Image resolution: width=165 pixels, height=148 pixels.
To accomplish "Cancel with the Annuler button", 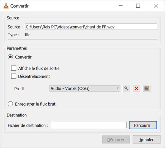I will pos(147,140).
